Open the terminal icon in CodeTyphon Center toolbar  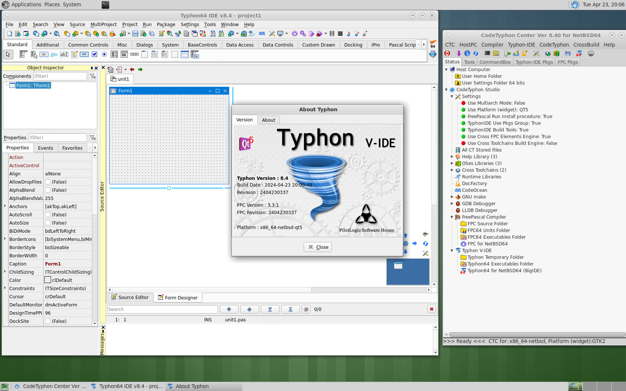point(487,53)
